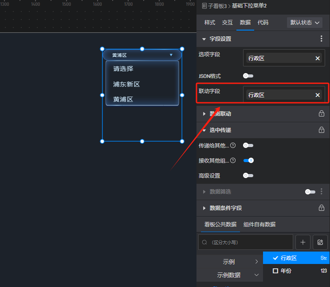
Task: Turn off the 接收其他组 switch
Action: pyautogui.click(x=248, y=160)
